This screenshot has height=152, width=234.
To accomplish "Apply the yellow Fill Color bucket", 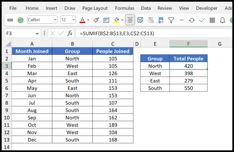I will point(116,20).
